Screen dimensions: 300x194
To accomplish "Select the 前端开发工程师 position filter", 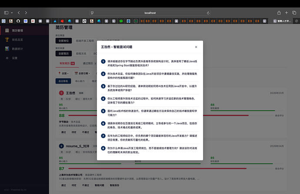I will pos(85,41).
